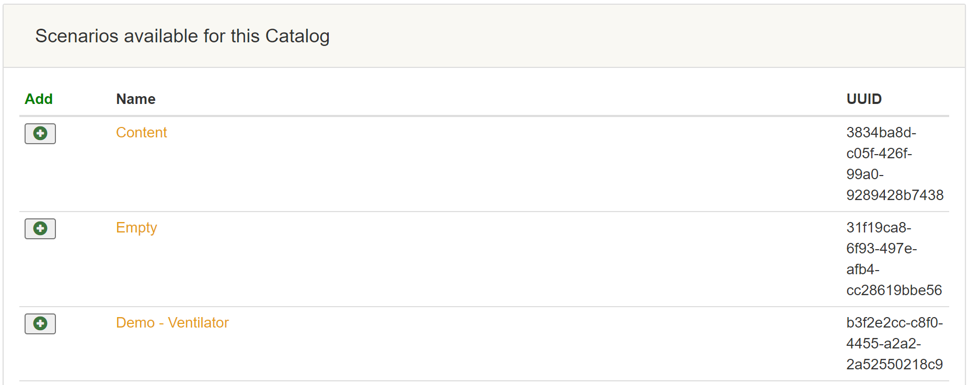
Task: Add the Empty scenario with plus button
Action: coord(40,229)
